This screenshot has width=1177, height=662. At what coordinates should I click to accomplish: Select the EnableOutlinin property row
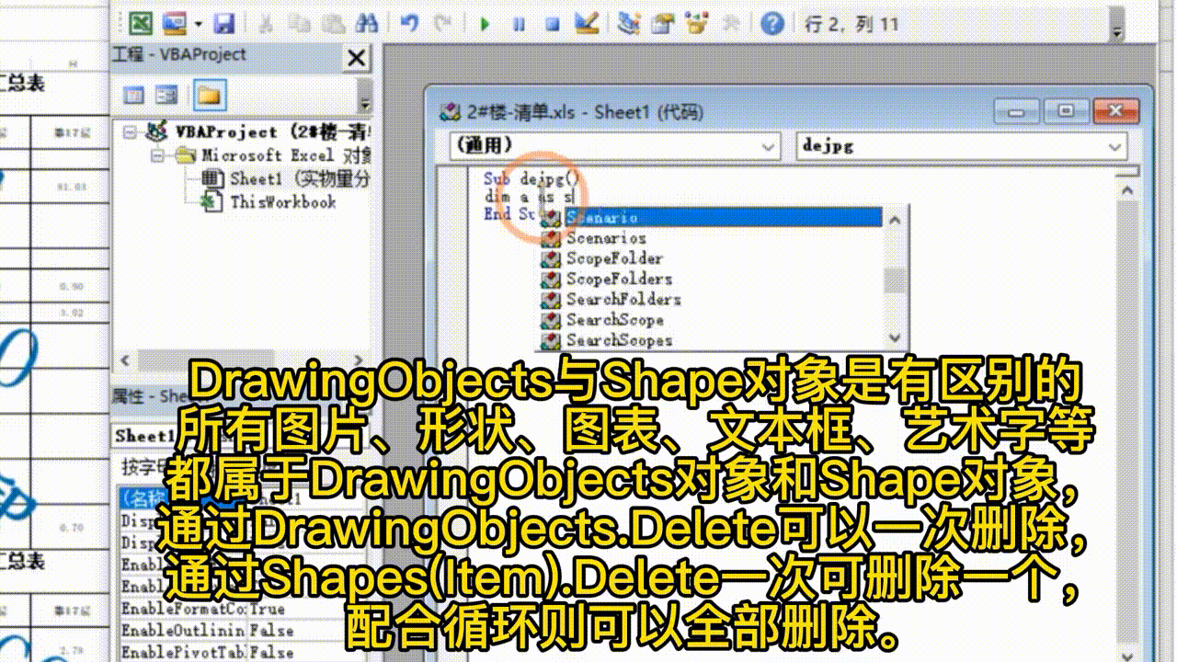pos(244,631)
